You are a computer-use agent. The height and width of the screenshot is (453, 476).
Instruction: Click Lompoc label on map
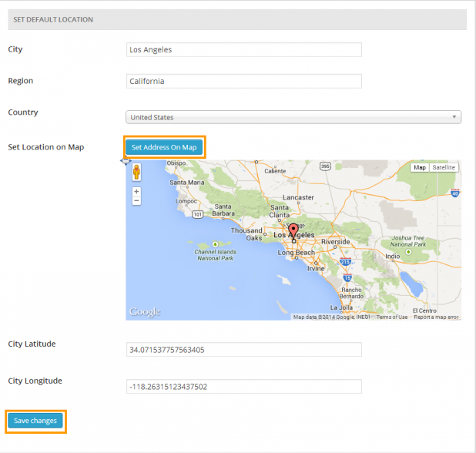click(x=186, y=201)
